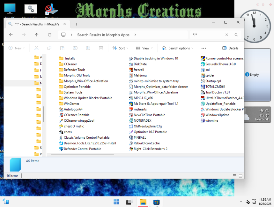Expand chevron after Search Results breadcrumb
274x207 pixels.
point(135,35)
